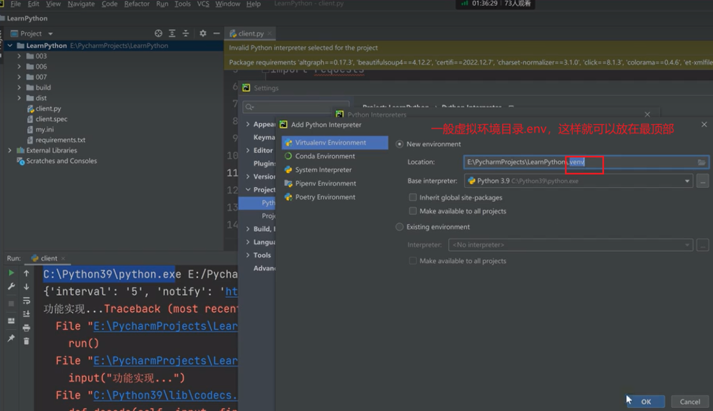Hide the Project panel with minus icon
The image size is (713, 411).
216,33
